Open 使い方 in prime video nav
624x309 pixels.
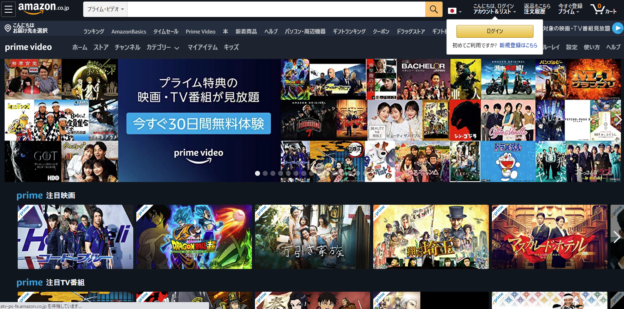(x=592, y=47)
